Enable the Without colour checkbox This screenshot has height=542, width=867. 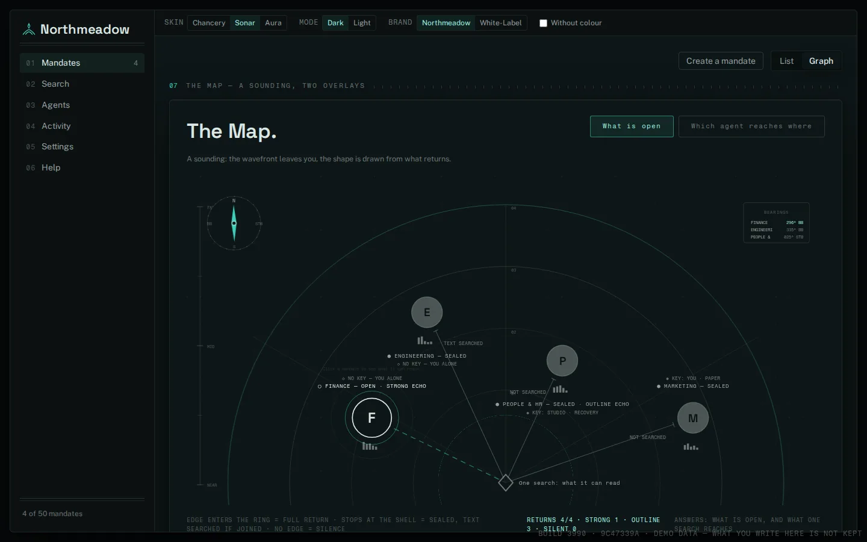[x=543, y=23]
